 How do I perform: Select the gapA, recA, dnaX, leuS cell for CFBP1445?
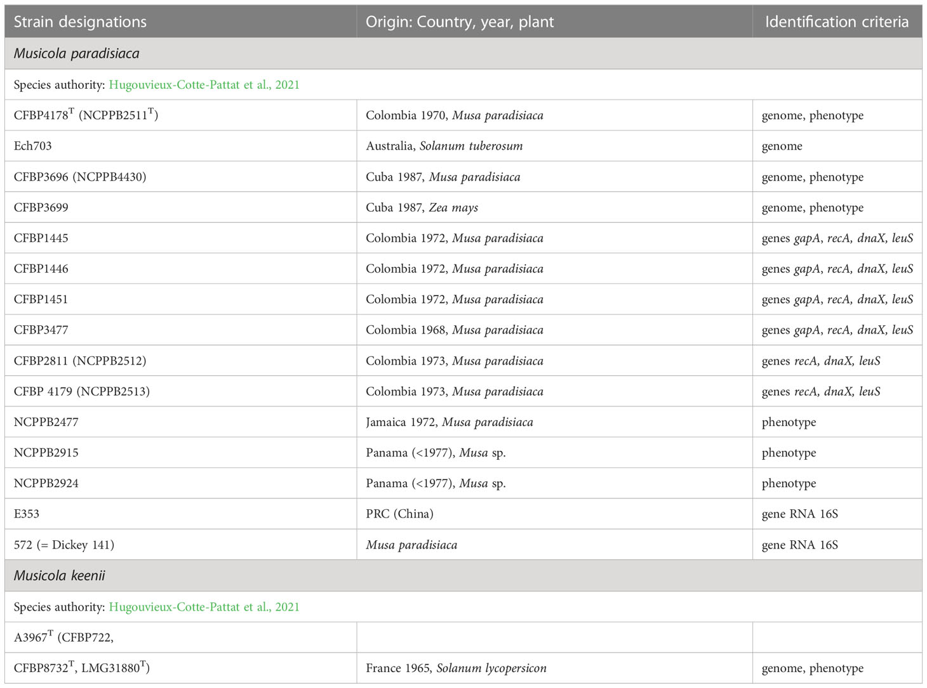pos(837,238)
